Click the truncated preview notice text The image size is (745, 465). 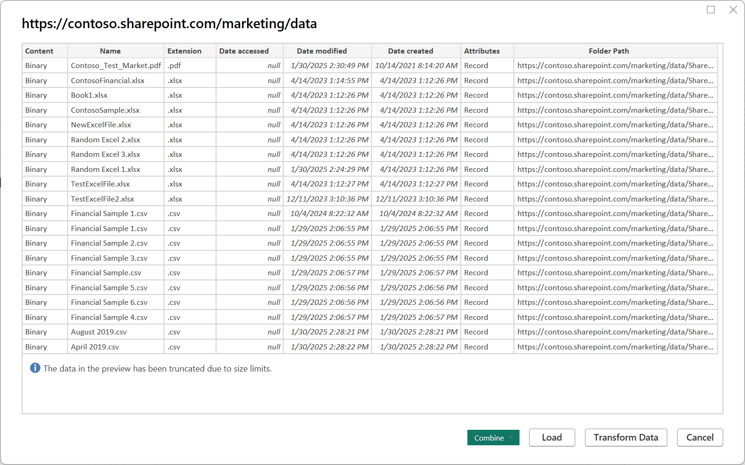(x=157, y=369)
